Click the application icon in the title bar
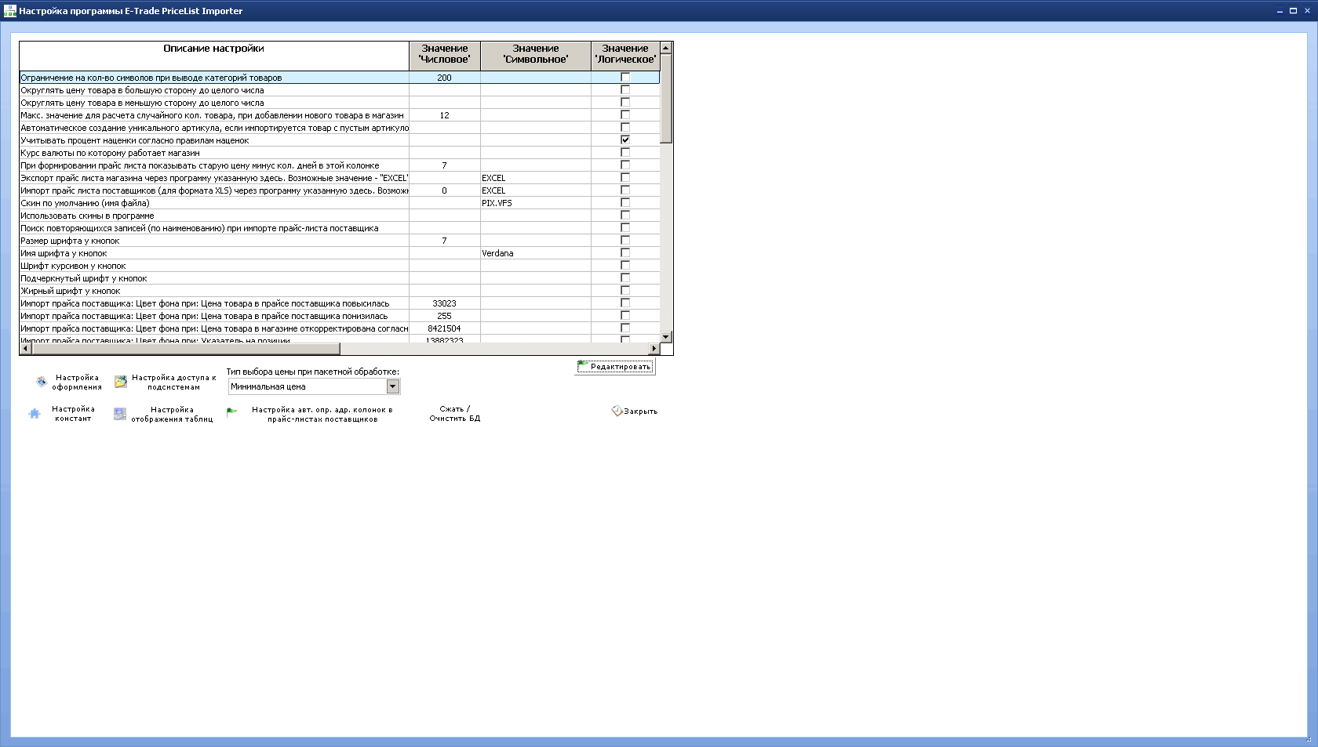 coord(9,11)
